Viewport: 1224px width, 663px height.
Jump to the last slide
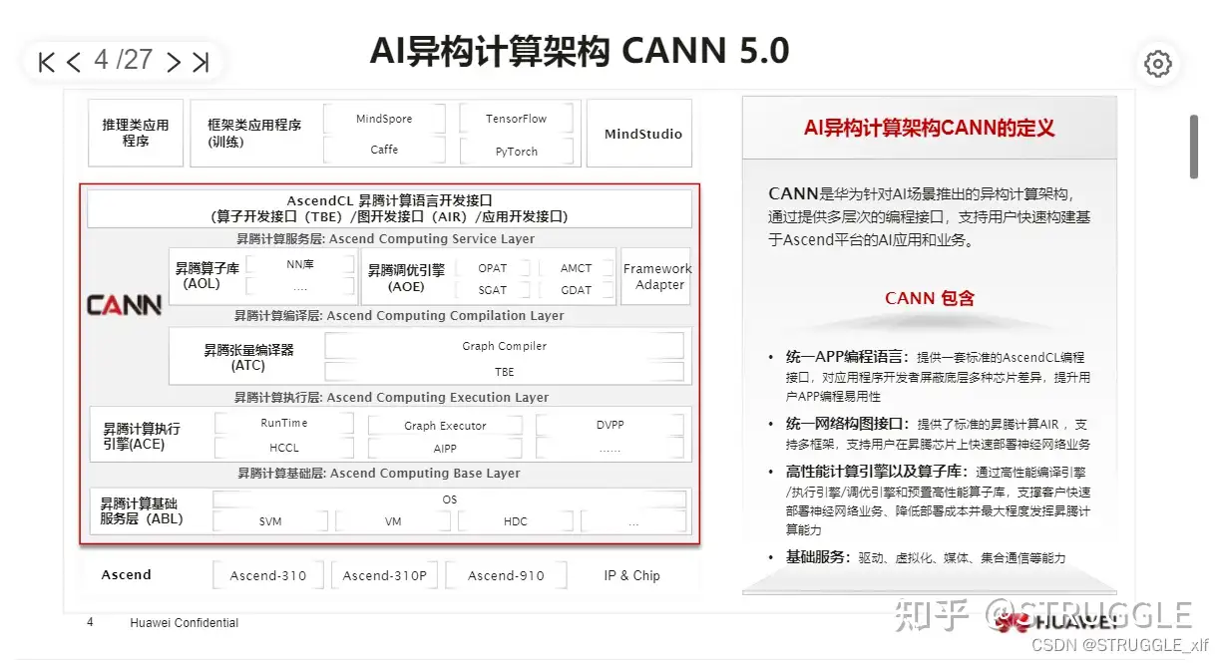pyautogui.click(x=201, y=63)
